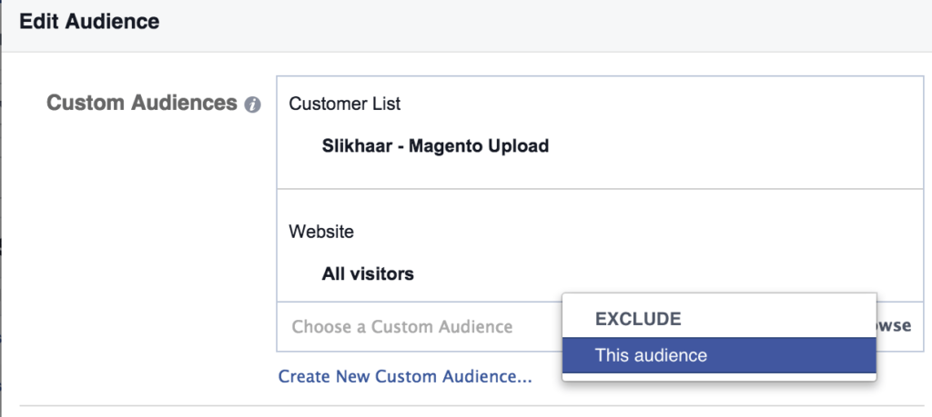Click the Custom Audiences section label
932x417 pixels.
(142, 103)
